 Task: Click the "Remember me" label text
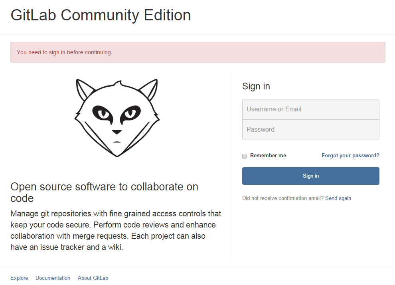click(x=268, y=156)
